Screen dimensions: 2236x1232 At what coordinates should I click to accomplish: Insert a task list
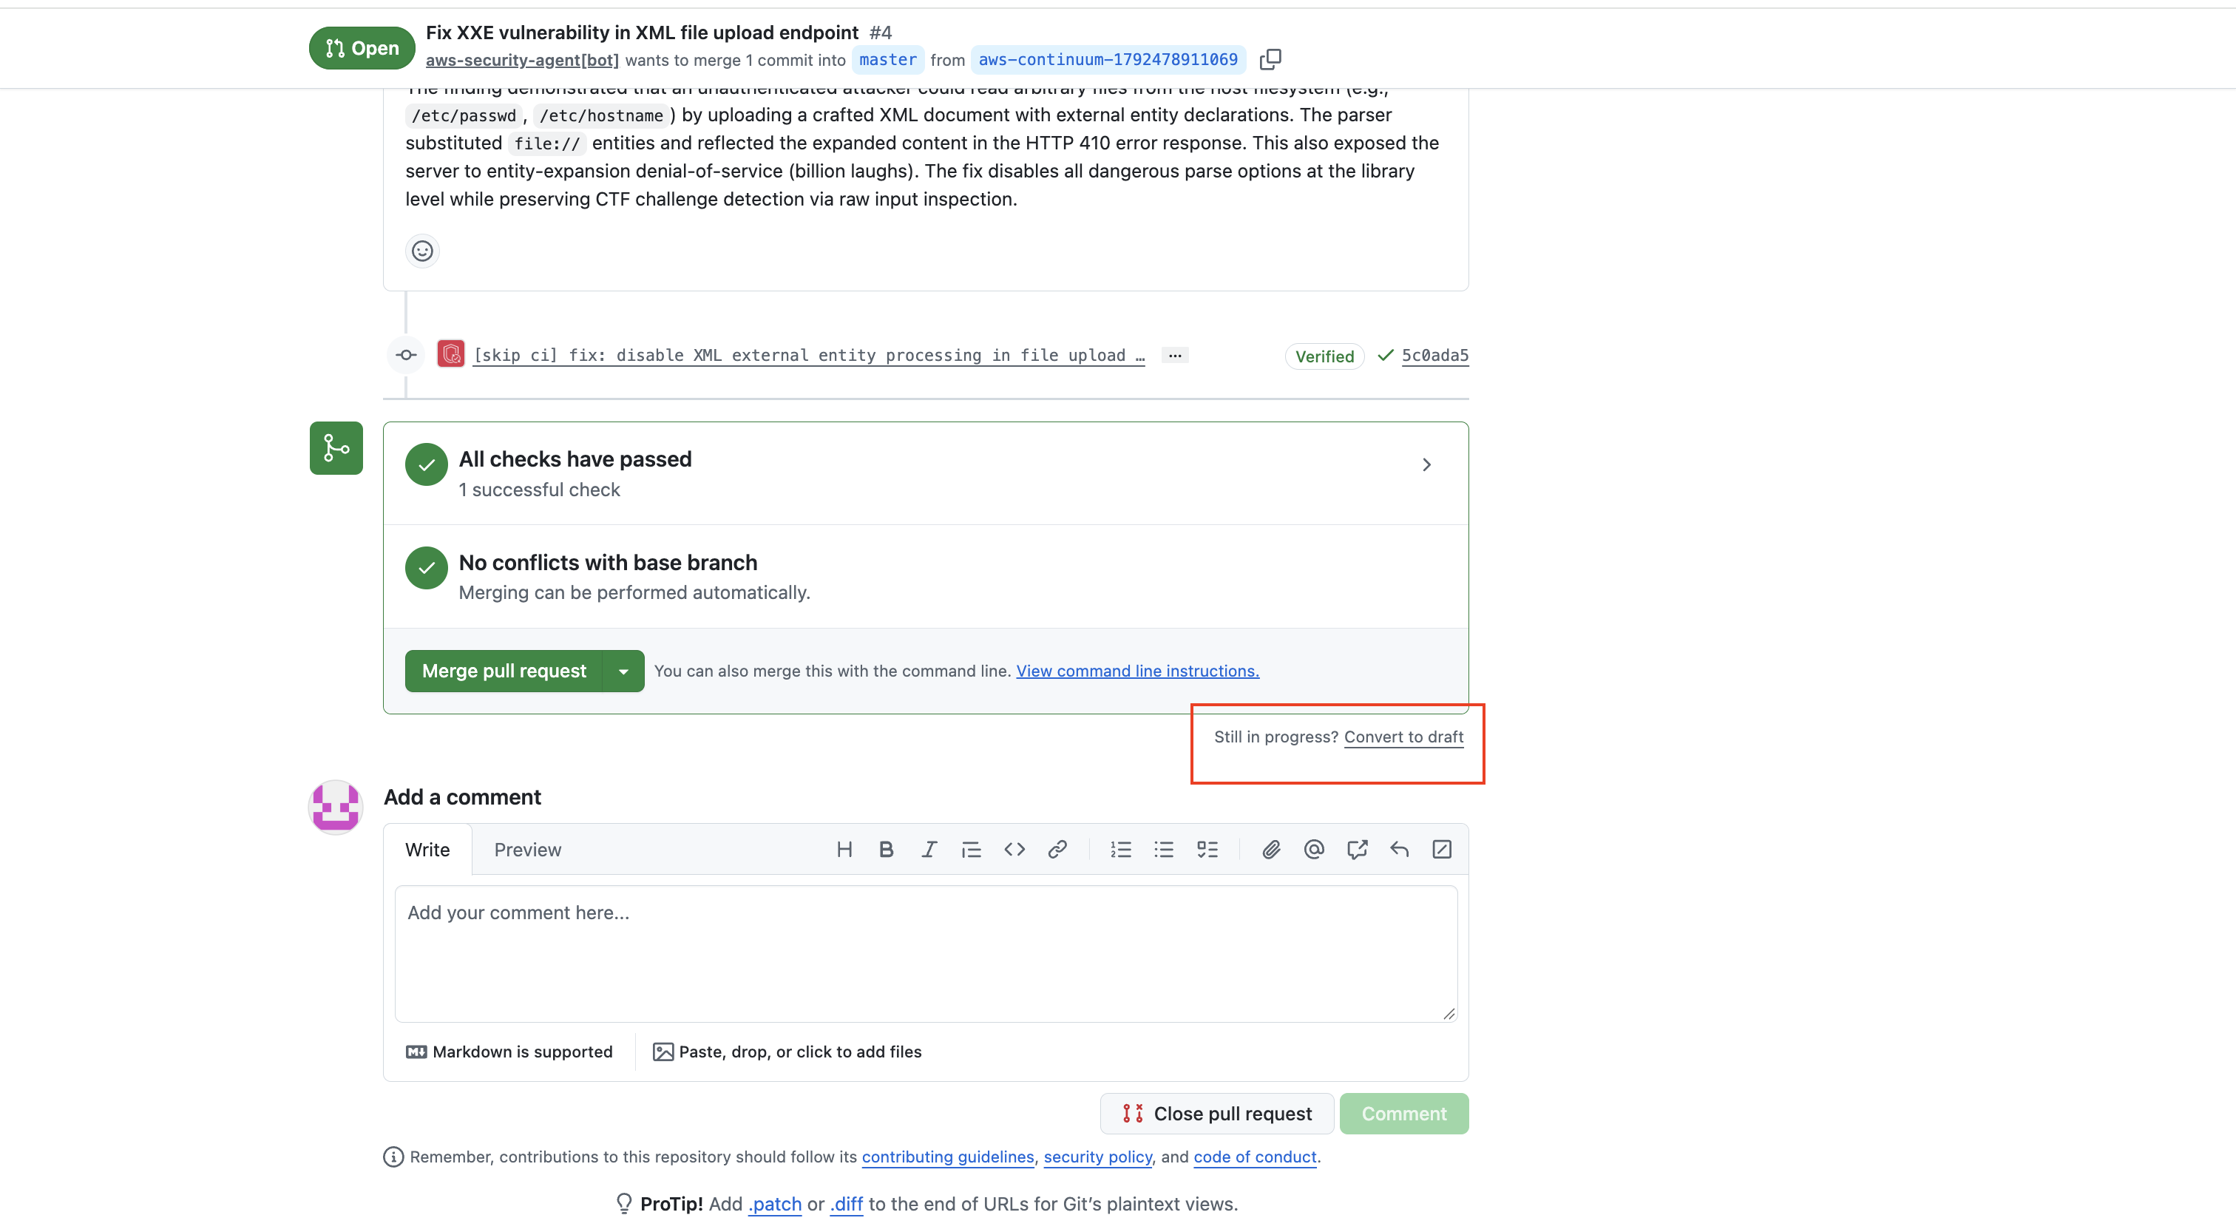tap(1207, 849)
